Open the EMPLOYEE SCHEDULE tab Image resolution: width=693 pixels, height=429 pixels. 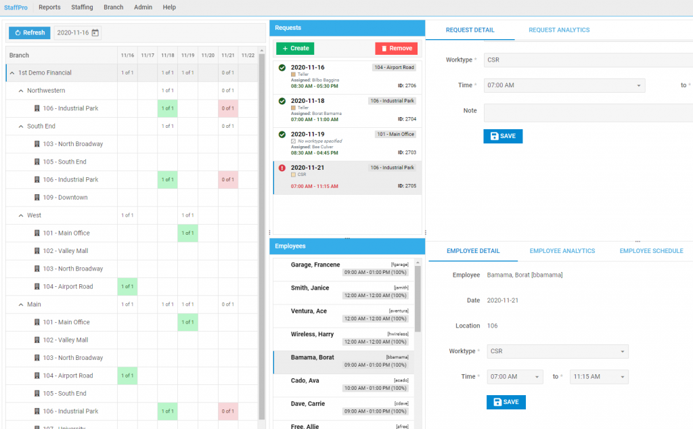650,251
